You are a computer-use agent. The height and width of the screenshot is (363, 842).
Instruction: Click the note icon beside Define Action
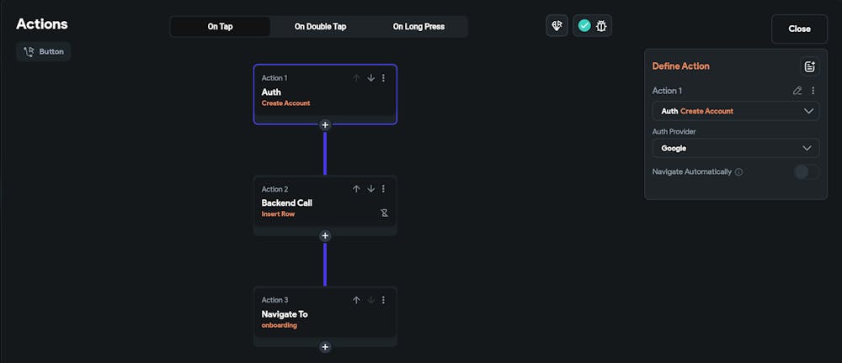[809, 66]
